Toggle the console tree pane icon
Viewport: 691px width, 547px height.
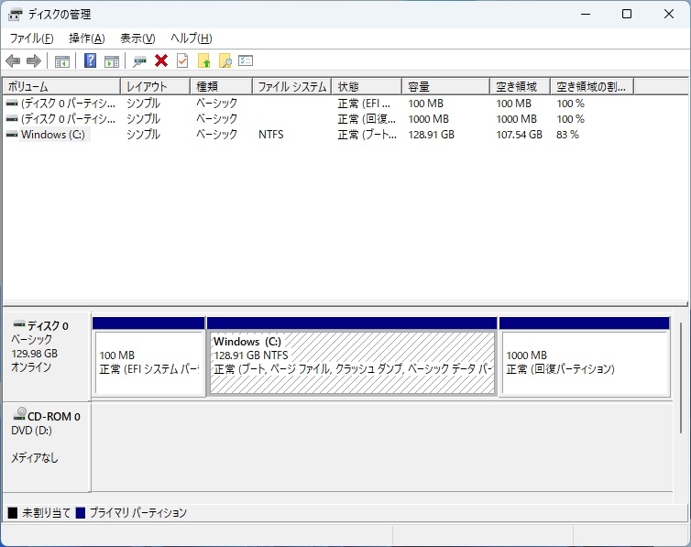[x=62, y=61]
